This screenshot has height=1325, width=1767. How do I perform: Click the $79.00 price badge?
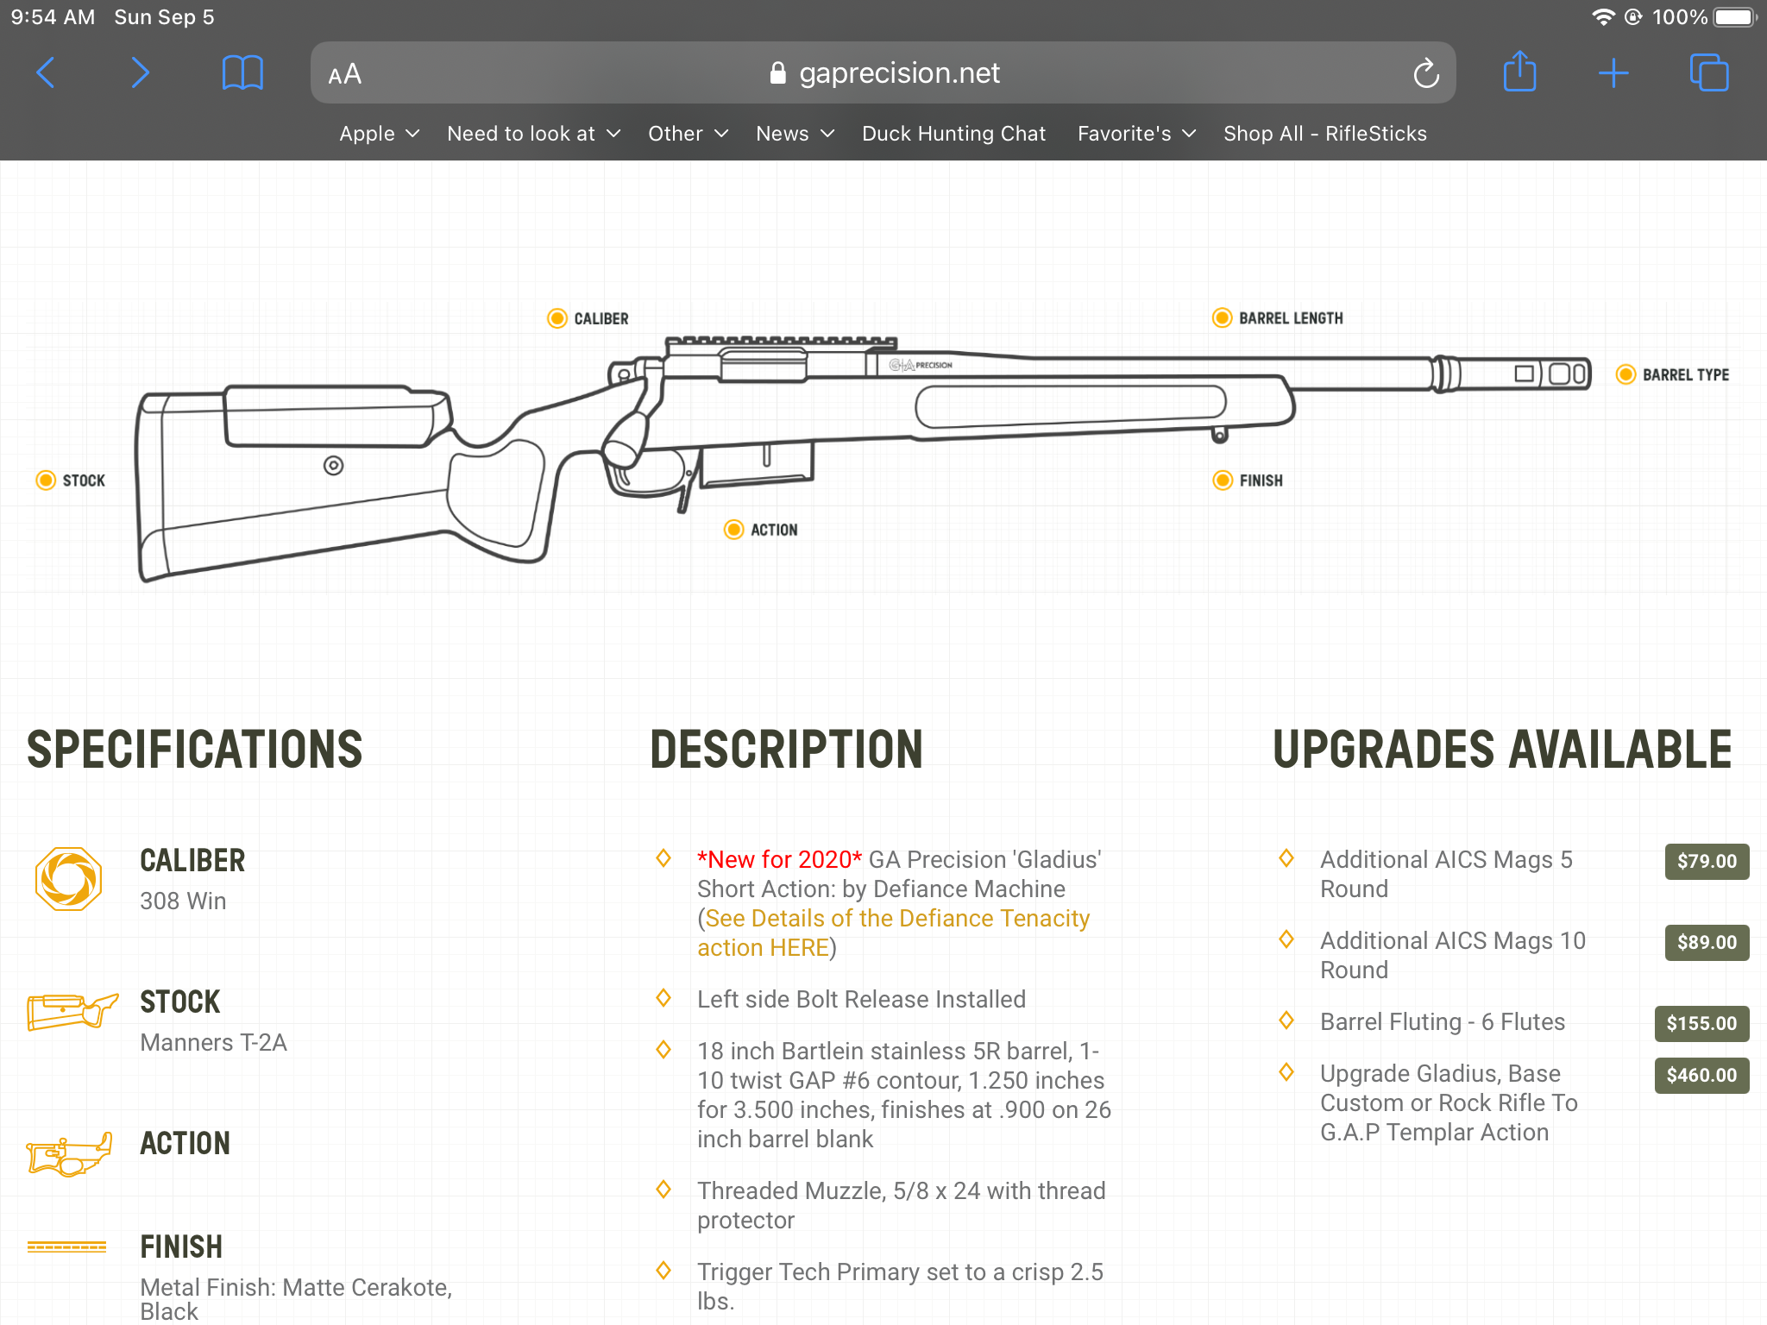(1707, 861)
